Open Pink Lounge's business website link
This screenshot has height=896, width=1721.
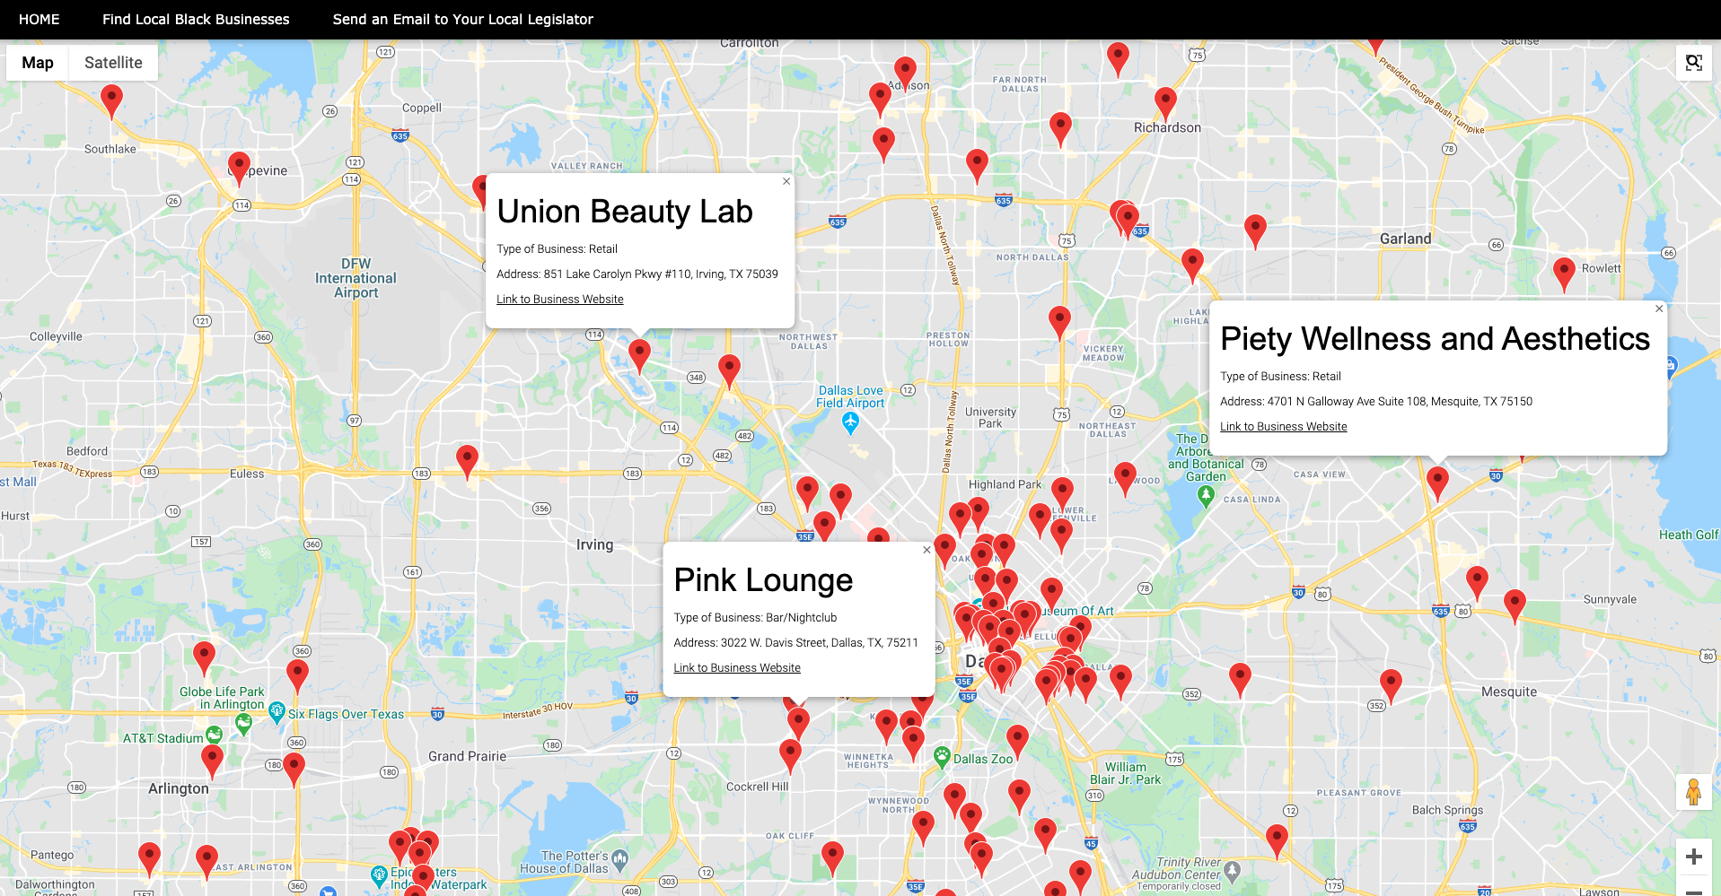click(x=737, y=667)
